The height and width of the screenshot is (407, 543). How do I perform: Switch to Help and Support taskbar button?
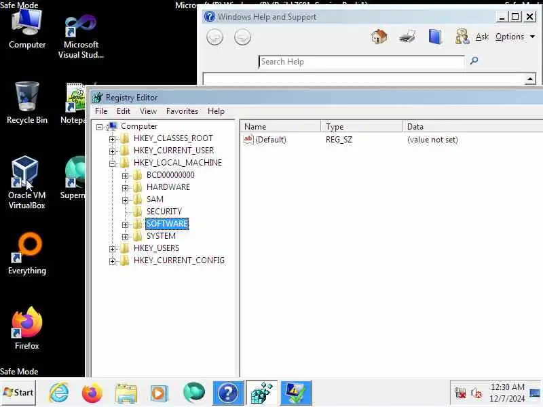tap(228, 393)
